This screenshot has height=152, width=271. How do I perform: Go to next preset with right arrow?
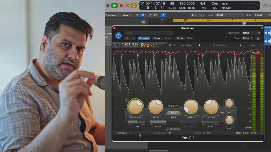pyautogui.click(x=241, y=45)
